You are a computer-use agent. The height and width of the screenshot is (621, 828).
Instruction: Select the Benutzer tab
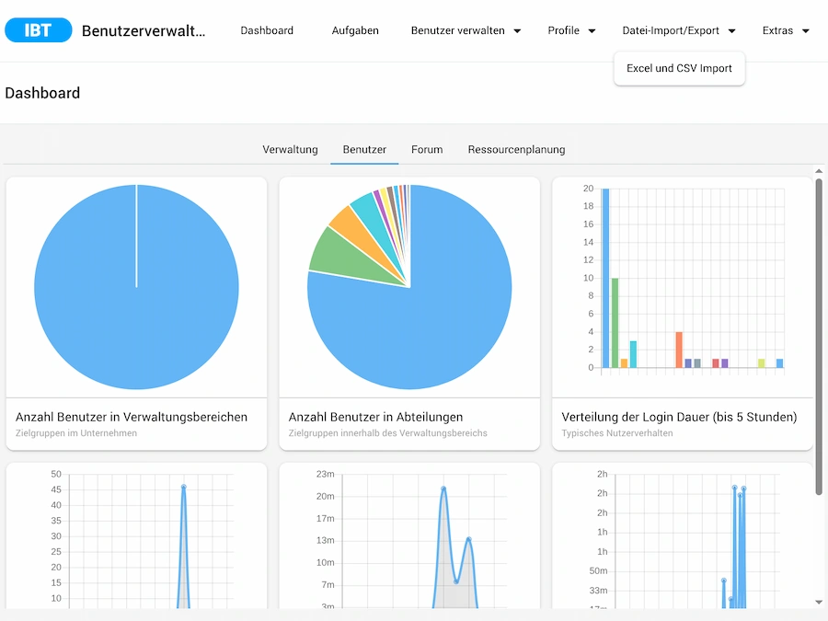pos(364,149)
